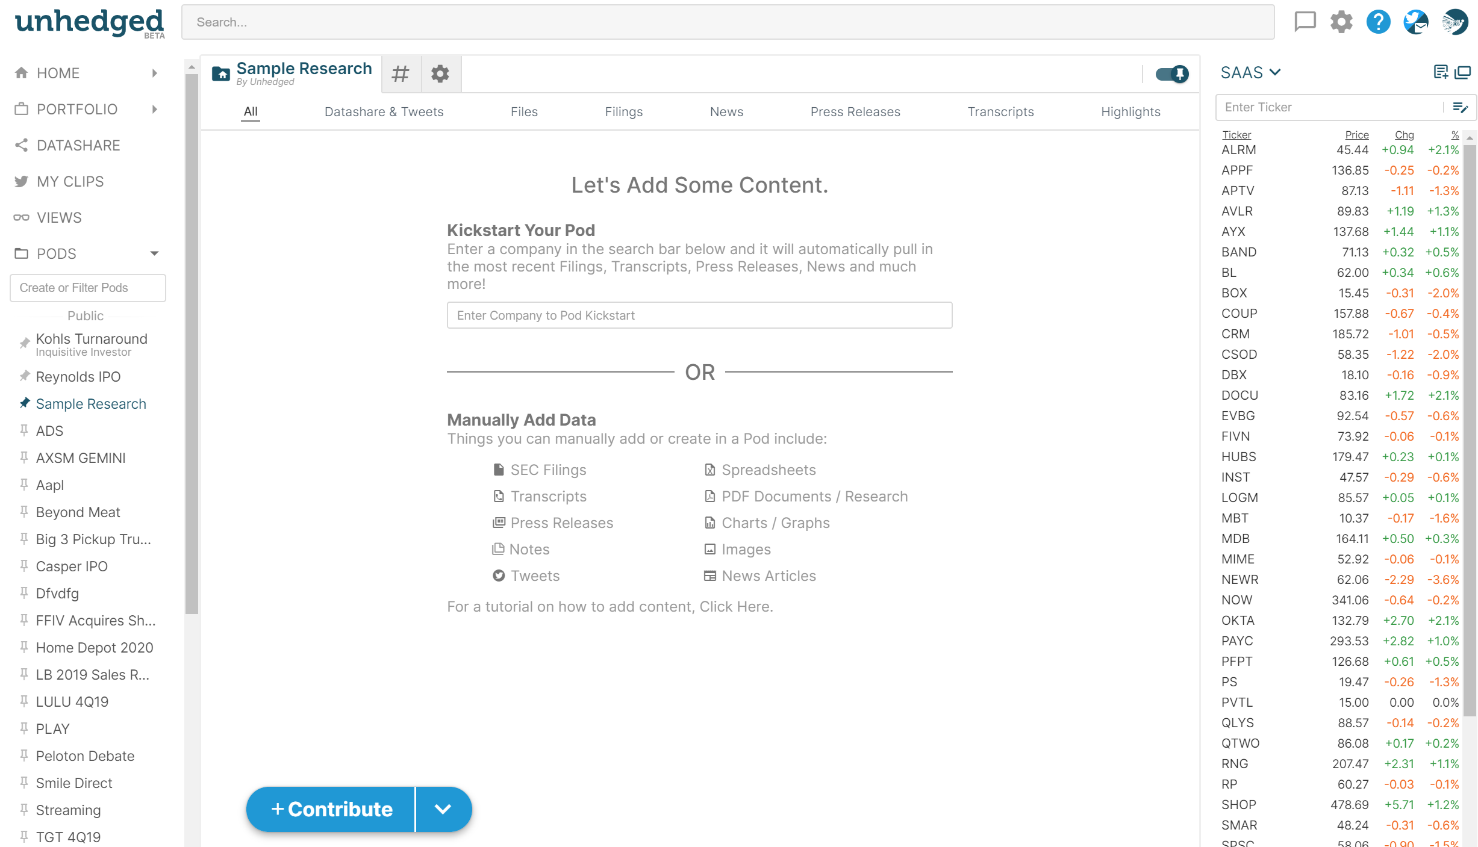Toggle pin on the ADS pod
1478x847 pixels.
[x=24, y=430]
